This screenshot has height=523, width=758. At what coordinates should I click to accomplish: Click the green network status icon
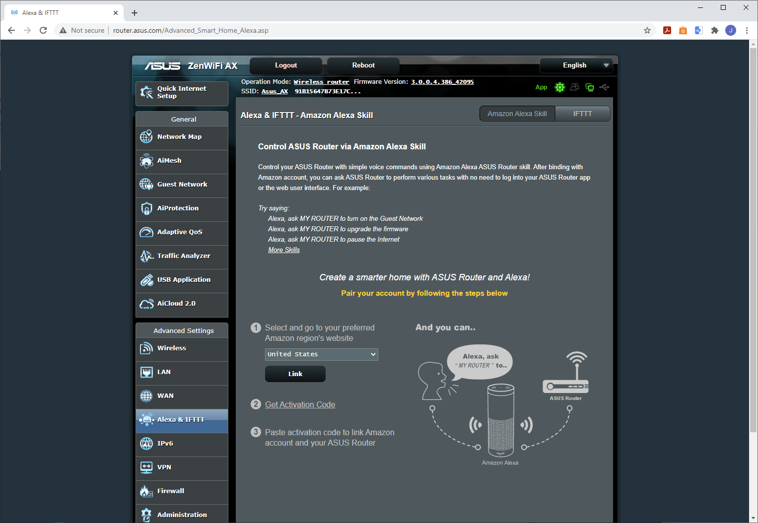[590, 87]
